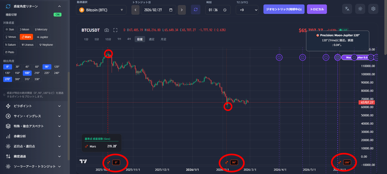Viewport: 387px width, 174px height.
Task: Switch theme with the sun icon
Action: click(x=360, y=9)
